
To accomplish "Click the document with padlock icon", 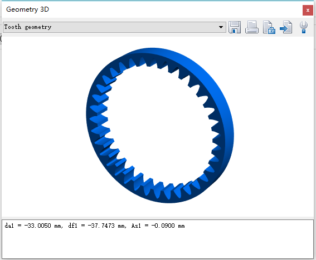I will pos(269,27).
